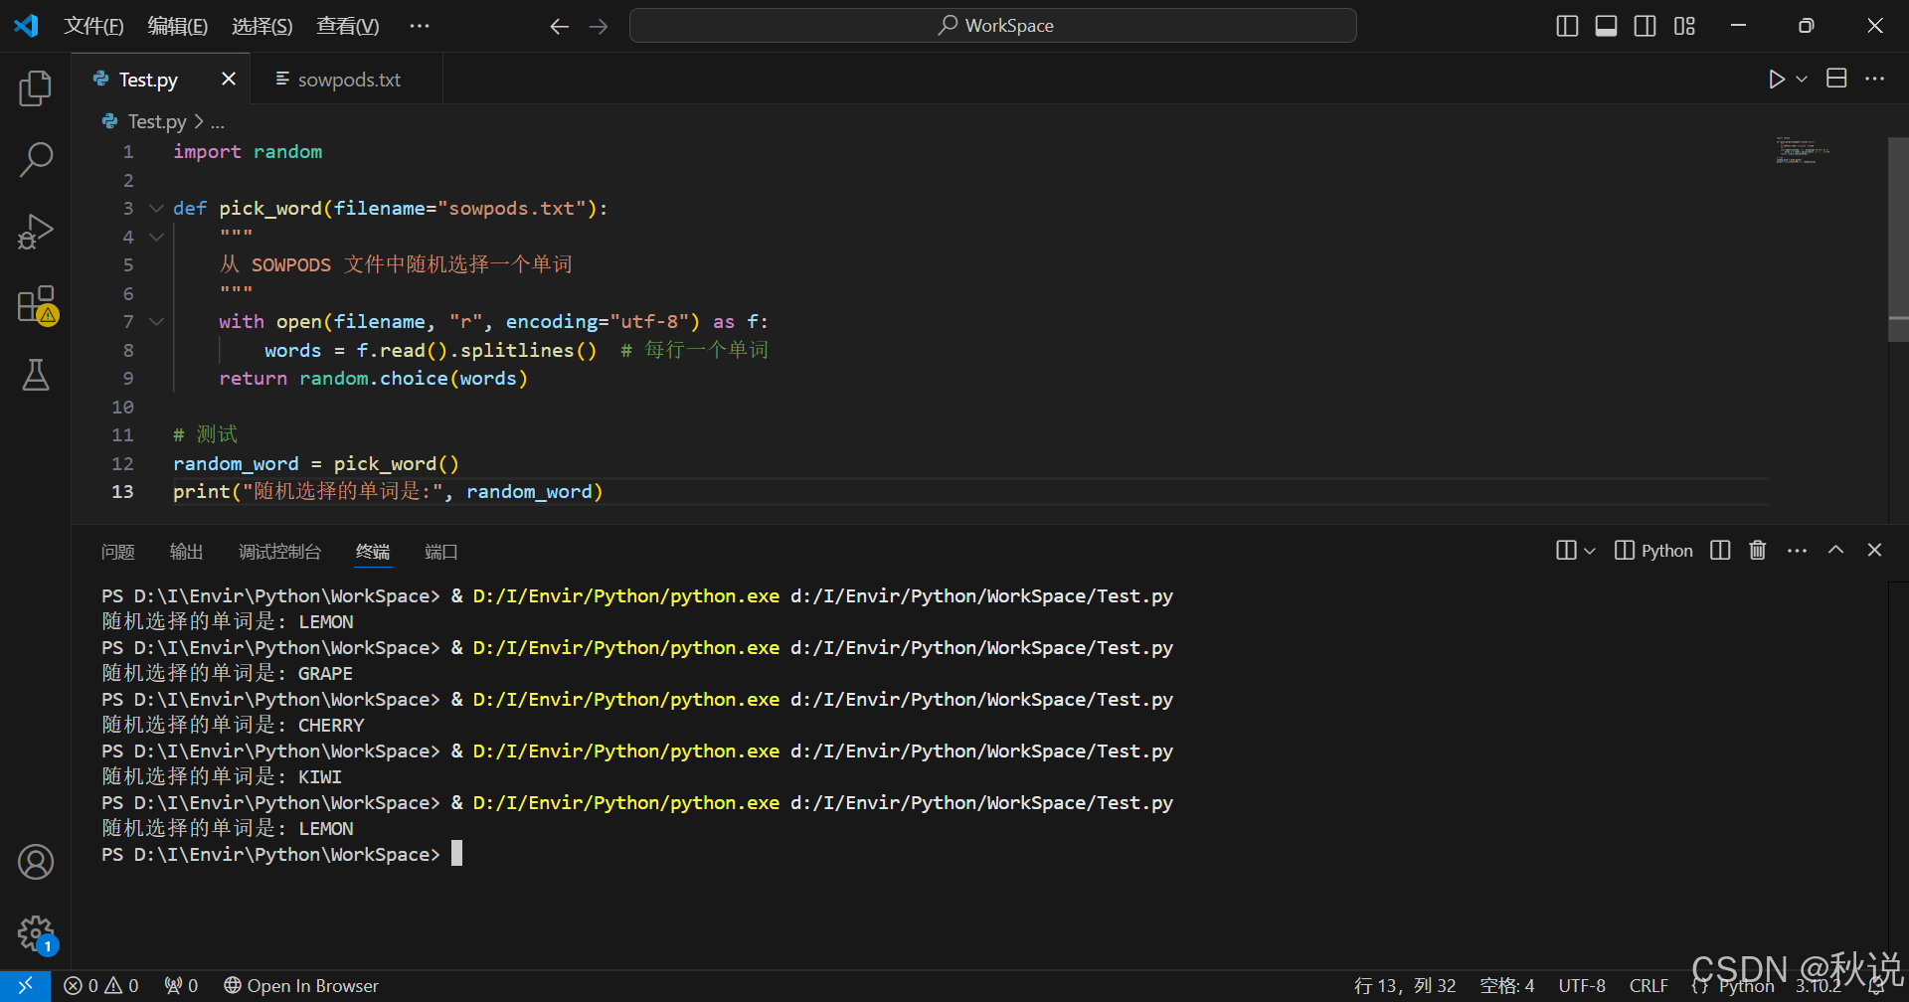This screenshot has height=1002, width=1909.
Task: Switch to the 调试控制台 panel tab
Action: (279, 552)
